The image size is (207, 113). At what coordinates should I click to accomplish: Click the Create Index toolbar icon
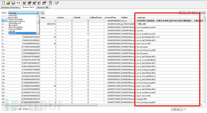click(39, 3)
